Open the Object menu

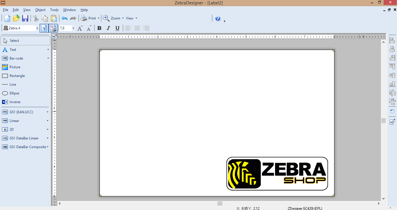[x=40, y=10]
